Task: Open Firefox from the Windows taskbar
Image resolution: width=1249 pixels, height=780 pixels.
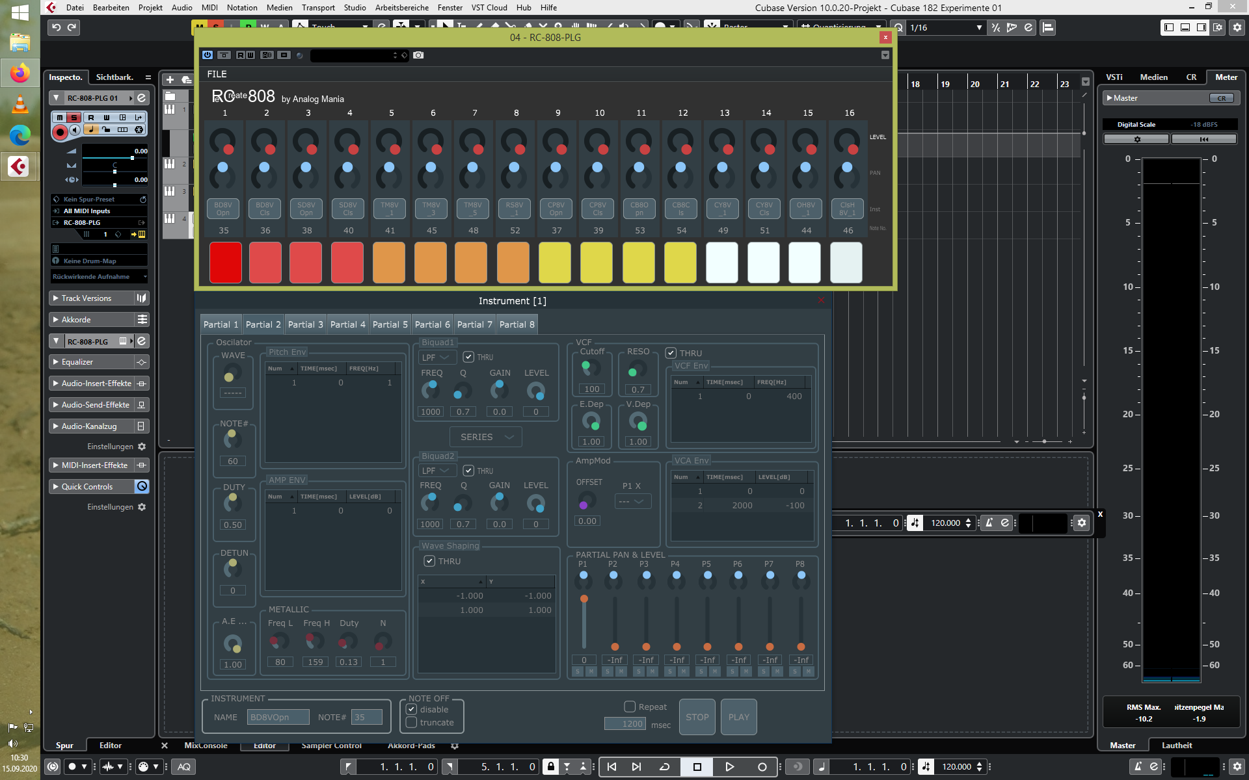Action: click(20, 73)
